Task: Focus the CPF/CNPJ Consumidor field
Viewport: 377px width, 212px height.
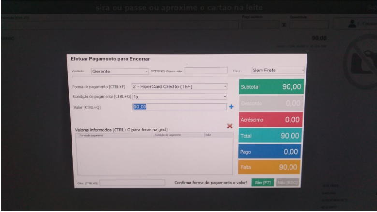Action: click(x=206, y=71)
